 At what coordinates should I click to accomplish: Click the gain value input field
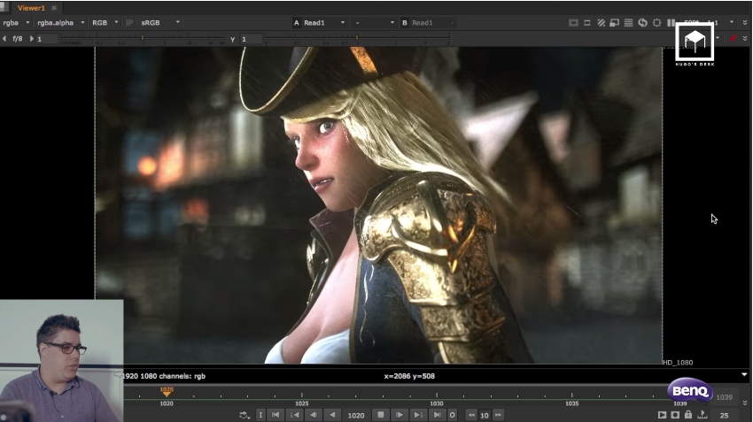pos(47,39)
